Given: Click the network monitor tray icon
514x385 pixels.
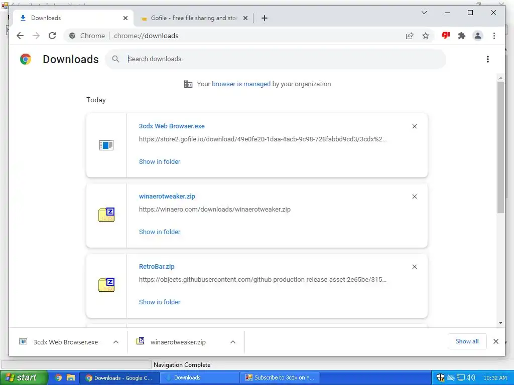Looking at the screenshot, I should (x=461, y=378).
